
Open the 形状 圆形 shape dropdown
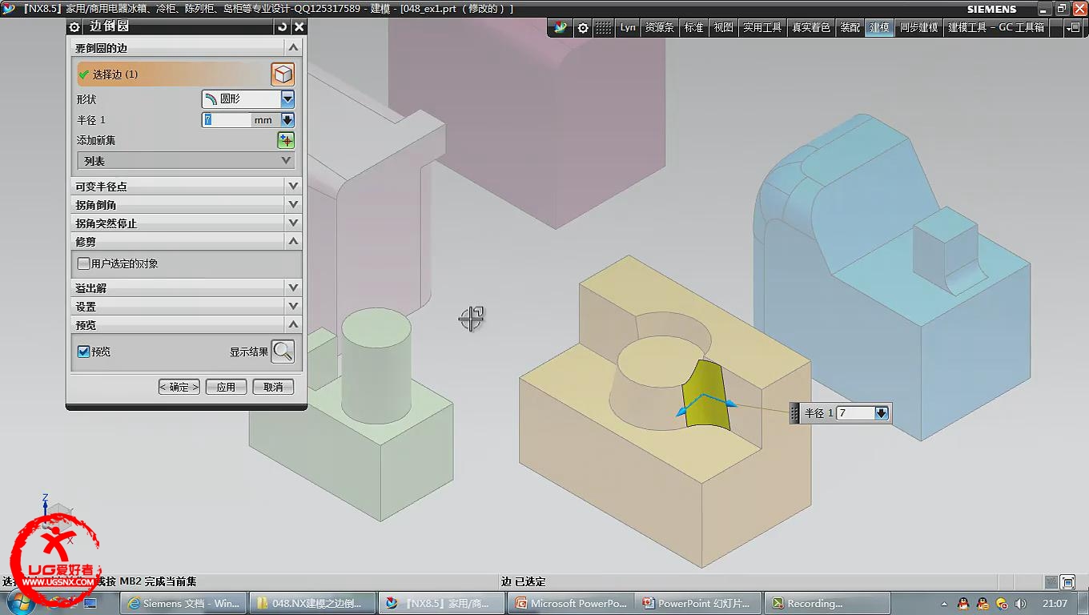pyautogui.click(x=287, y=99)
